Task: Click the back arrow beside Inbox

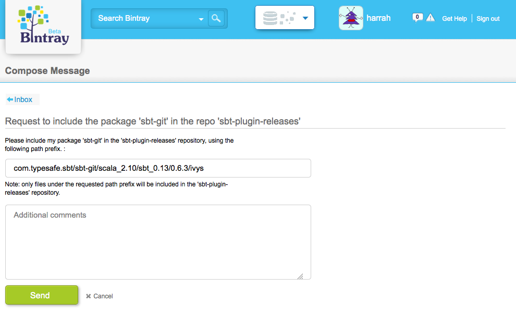Action: (x=10, y=99)
